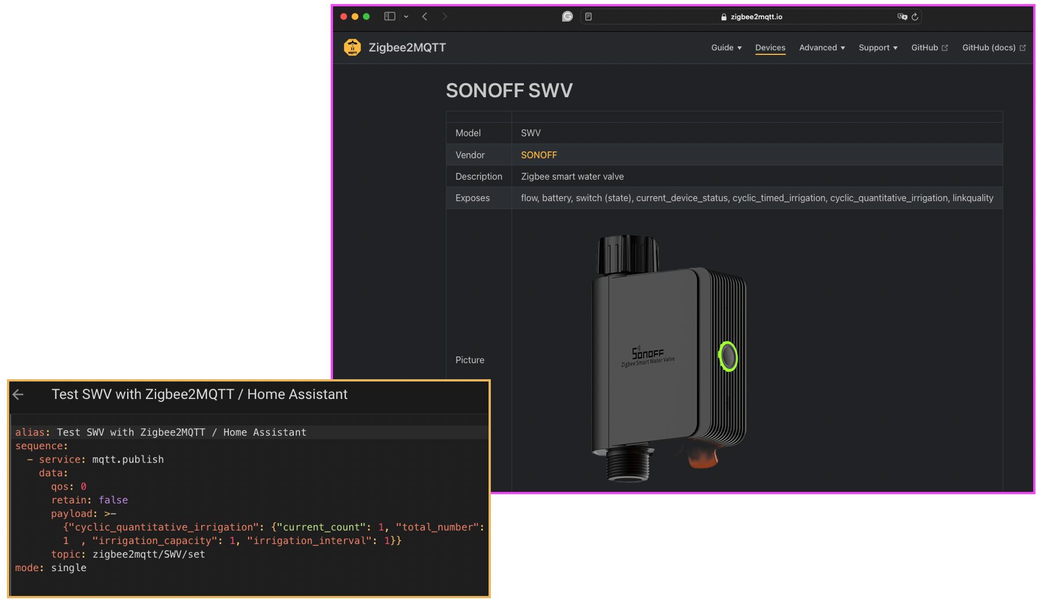Open the translate page icon
The height and width of the screenshot is (600, 1043).
point(902,17)
